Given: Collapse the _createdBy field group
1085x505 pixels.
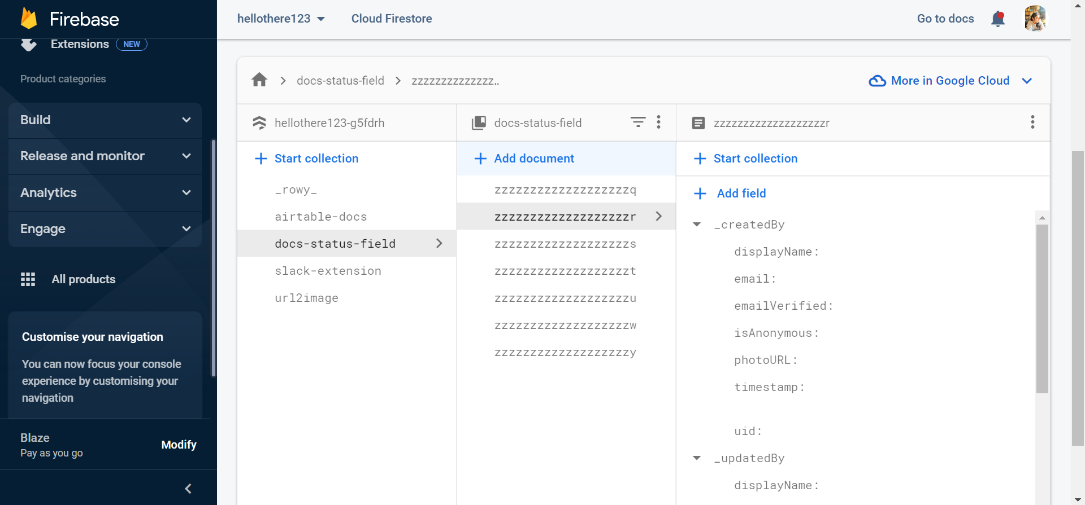Looking at the screenshot, I should (x=697, y=225).
